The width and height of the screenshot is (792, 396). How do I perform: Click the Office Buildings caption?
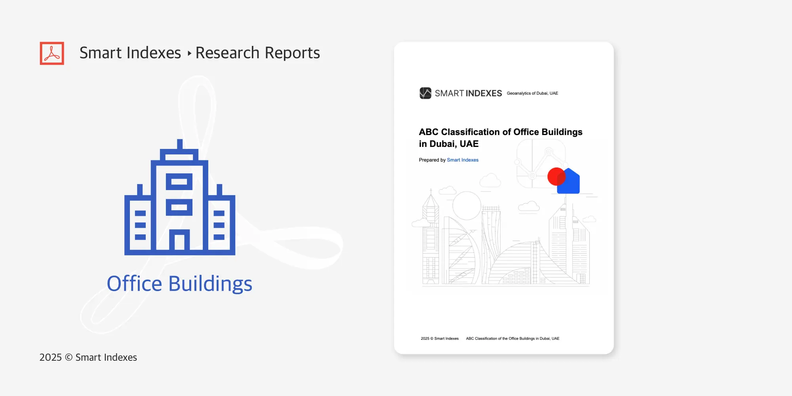(179, 284)
